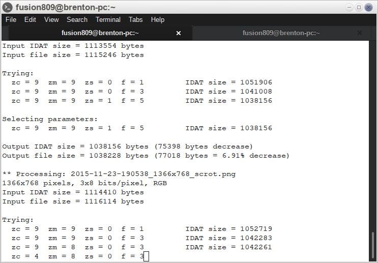
Task: Click the IDAT size value 1051906
Action: pyautogui.click(x=256, y=82)
